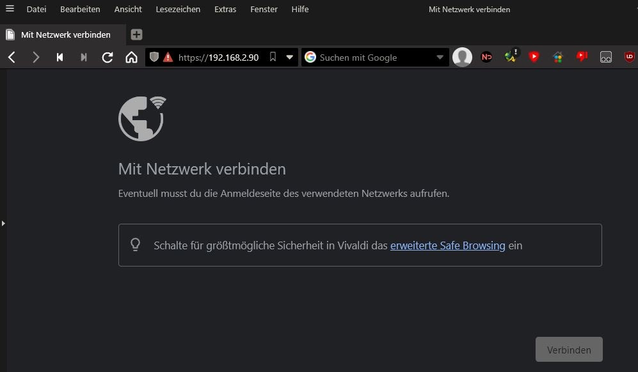Open a new tab with the plus button
The height and width of the screenshot is (372, 638).
tap(136, 35)
